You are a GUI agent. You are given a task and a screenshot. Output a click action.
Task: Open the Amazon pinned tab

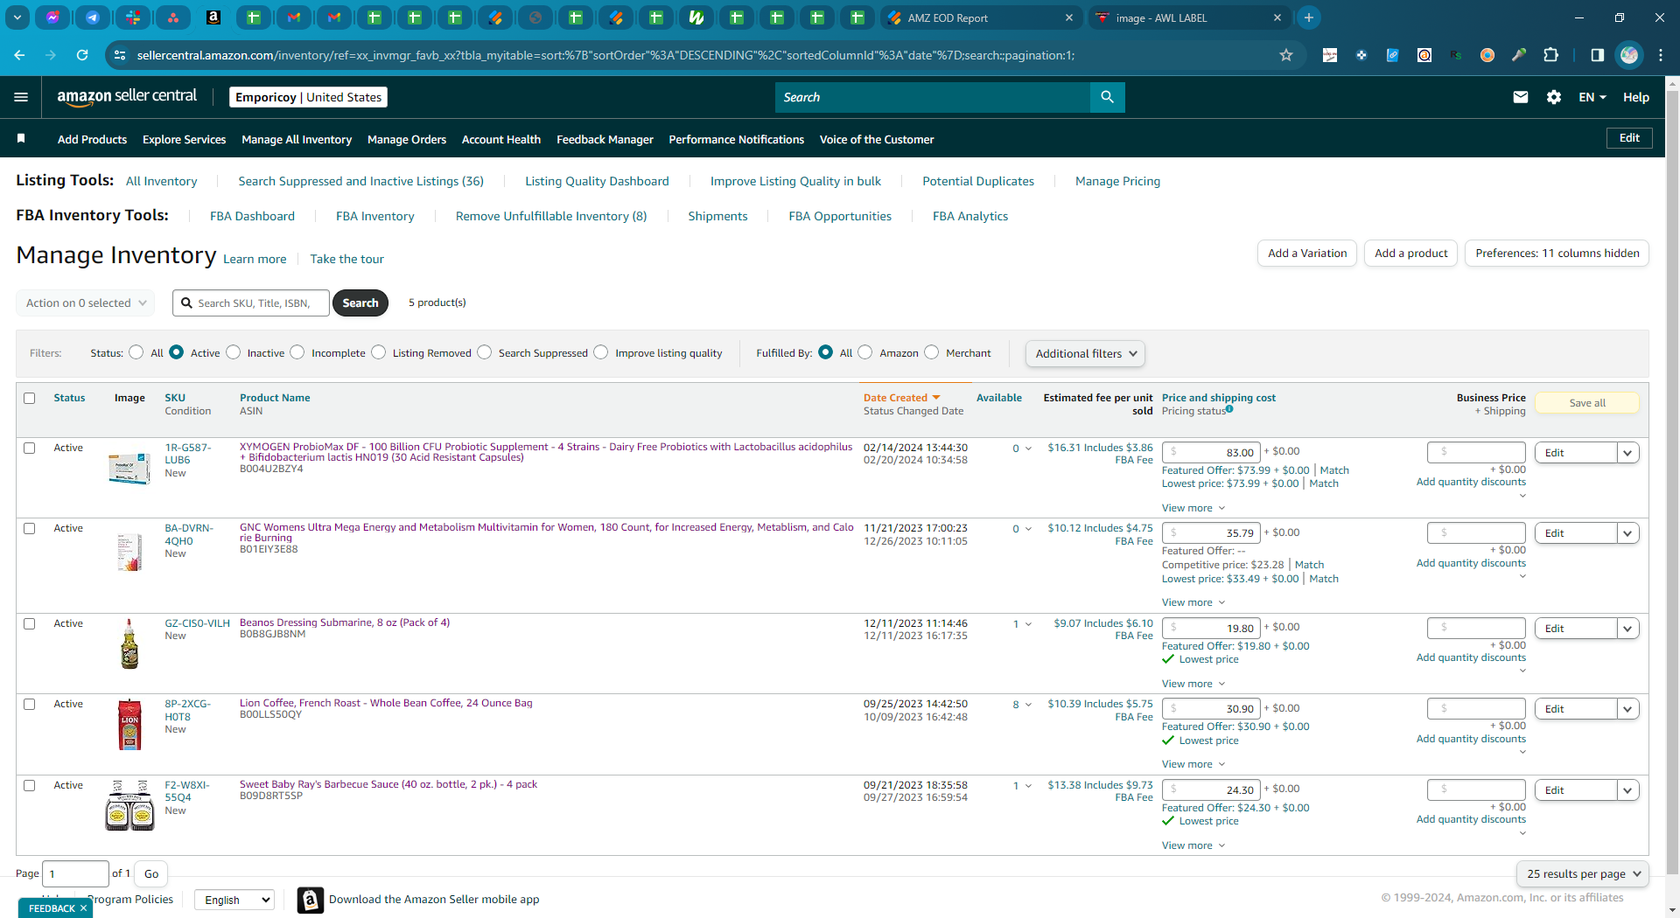[x=213, y=17]
